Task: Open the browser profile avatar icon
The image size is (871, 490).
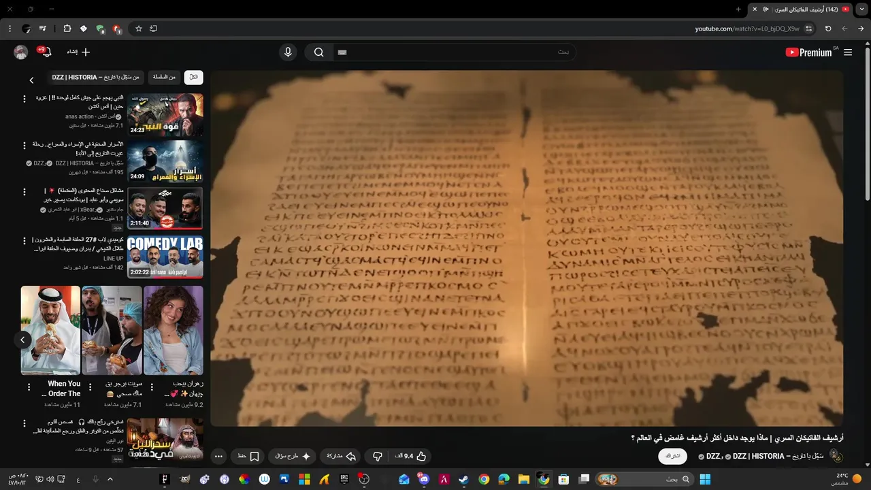Action: coord(27,29)
